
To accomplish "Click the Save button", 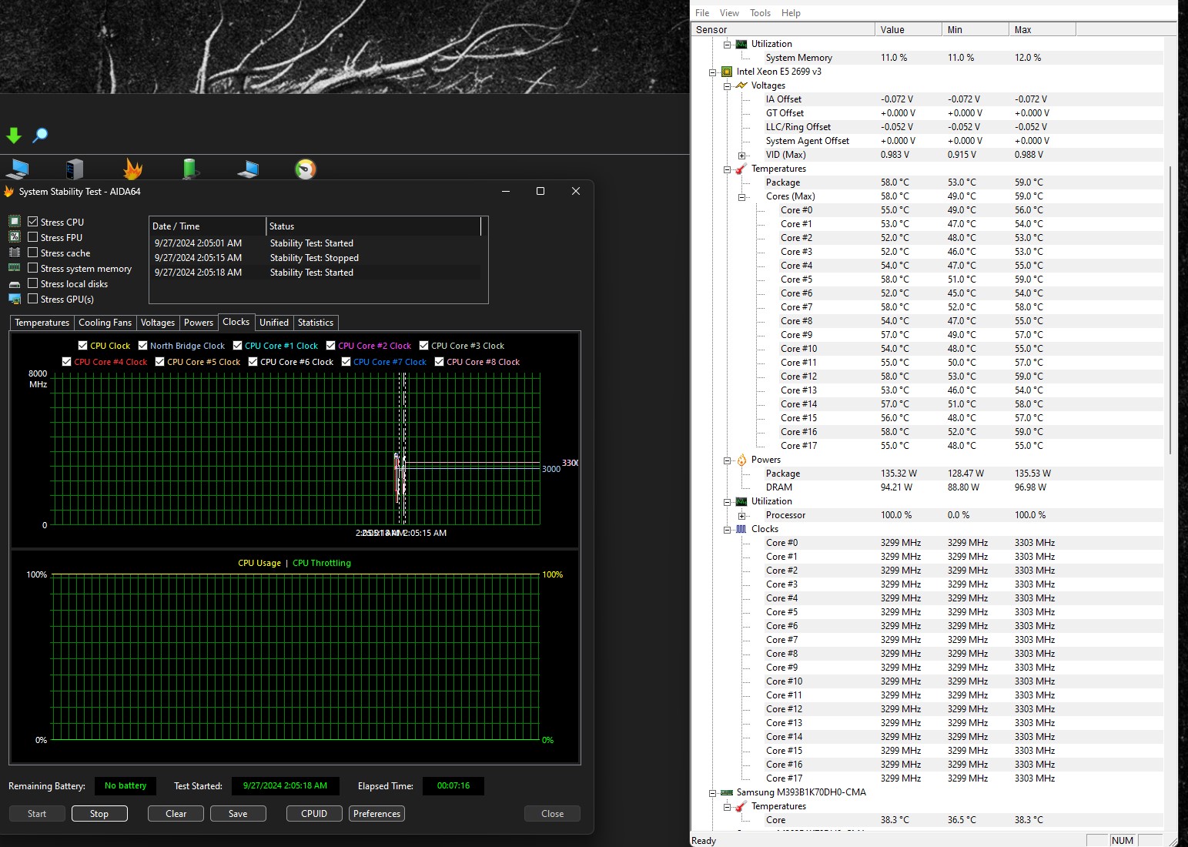I will click(x=238, y=814).
